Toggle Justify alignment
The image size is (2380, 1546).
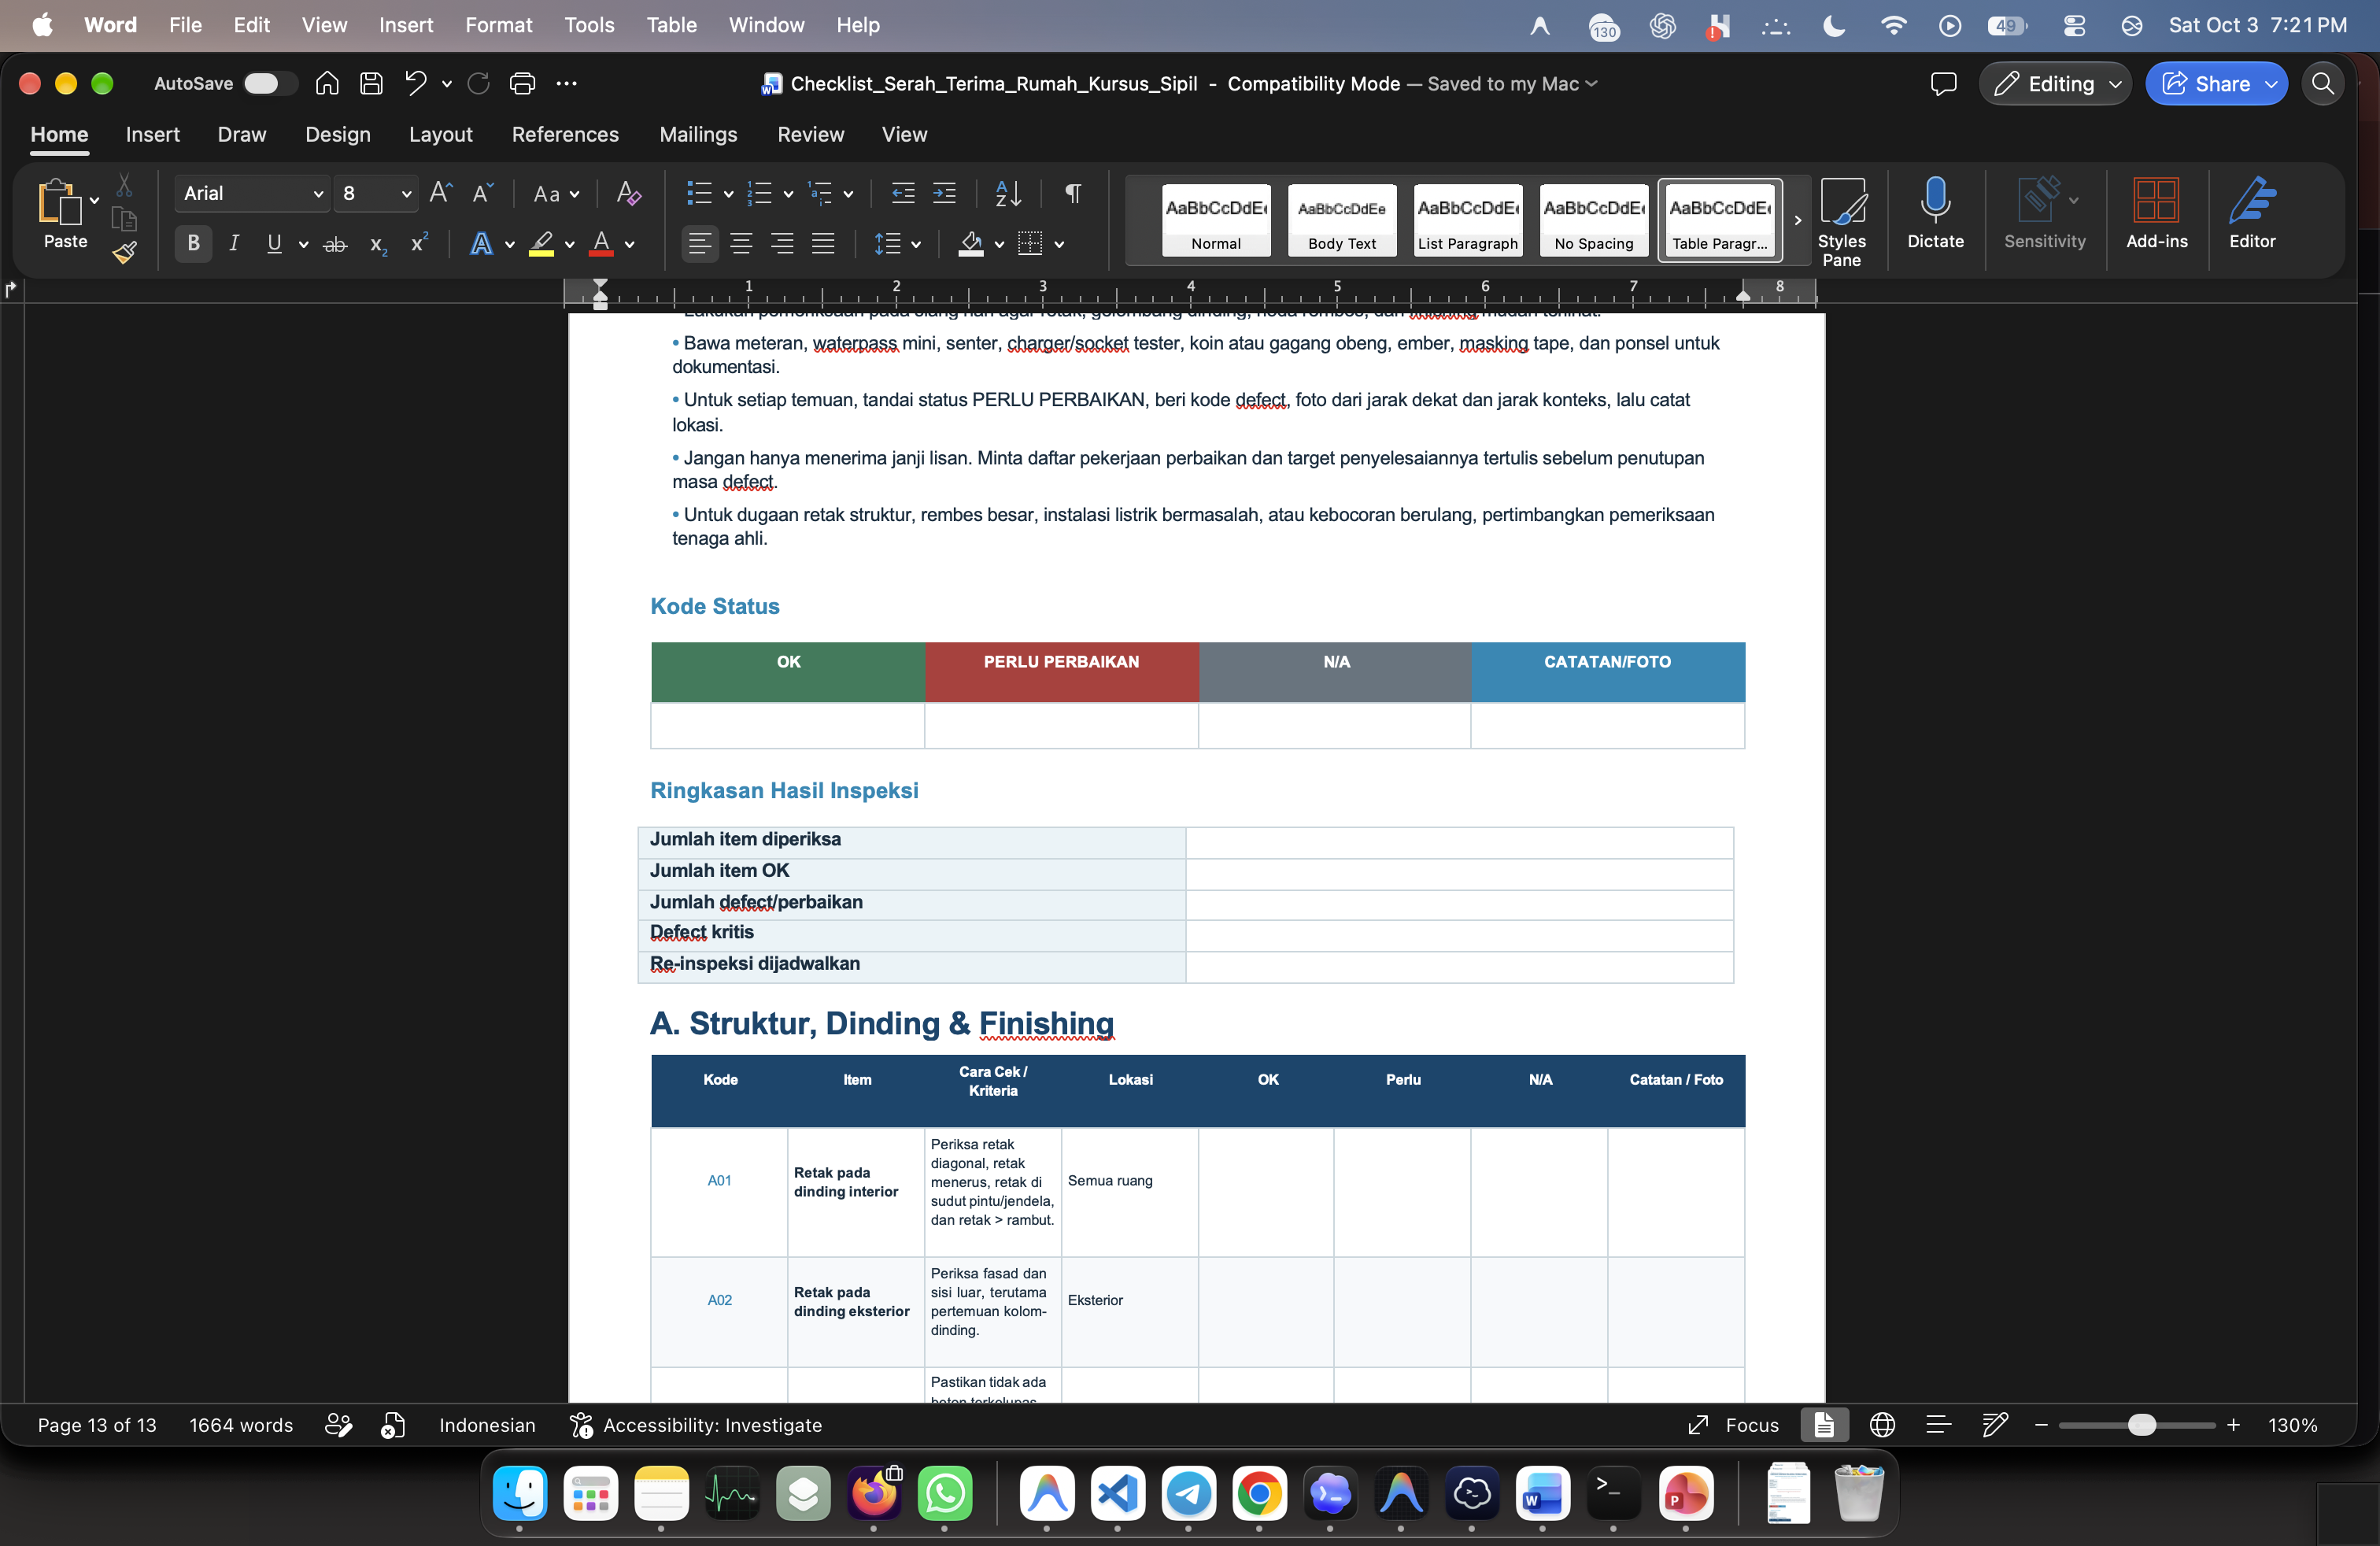pos(823,243)
